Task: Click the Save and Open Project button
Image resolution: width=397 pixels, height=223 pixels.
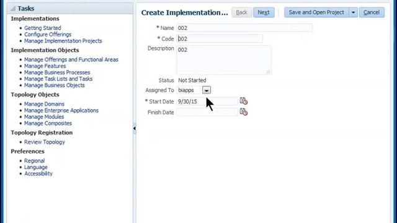Action: pos(316,12)
